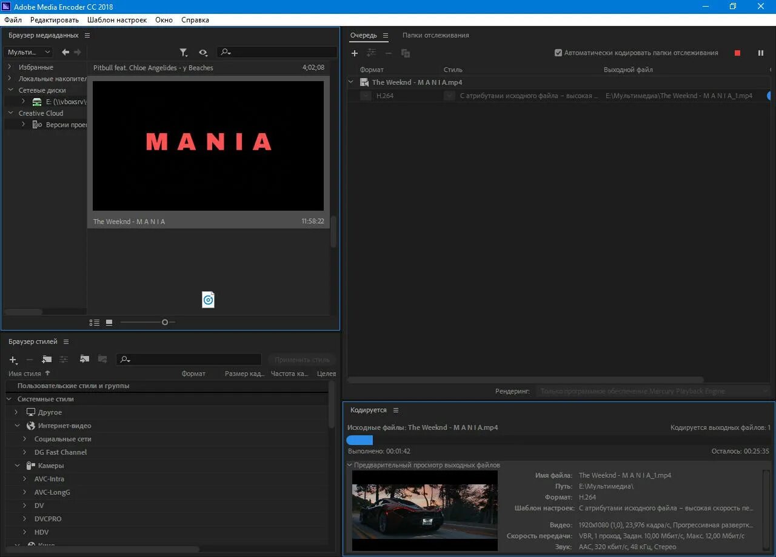This screenshot has width=776, height=557.
Task: Click the network drive E: icon
Action: (37, 102)
